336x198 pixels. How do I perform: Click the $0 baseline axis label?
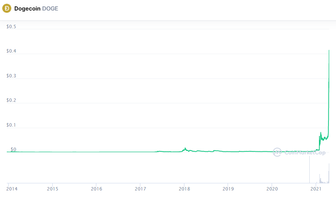[13, 150]
